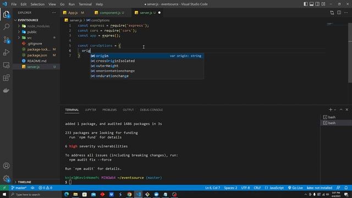Click the feedback icon in status bar
This screenshot has height=198, width=352.
coord(338,188)
